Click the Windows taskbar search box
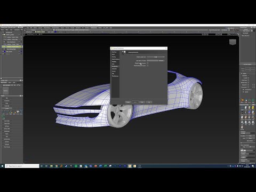Viewport: 256px width, 192px height. [22, 166]
